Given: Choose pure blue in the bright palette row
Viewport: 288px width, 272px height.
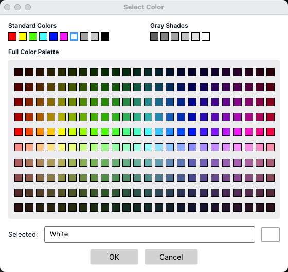Looking at the screenshot, I should [192, 132].
